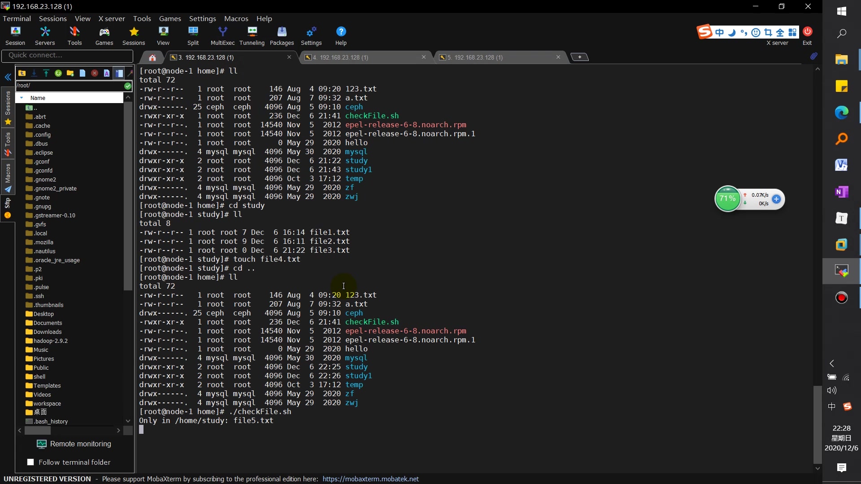Open the mobaxterm.mobatek.net link

coord(370,479)
